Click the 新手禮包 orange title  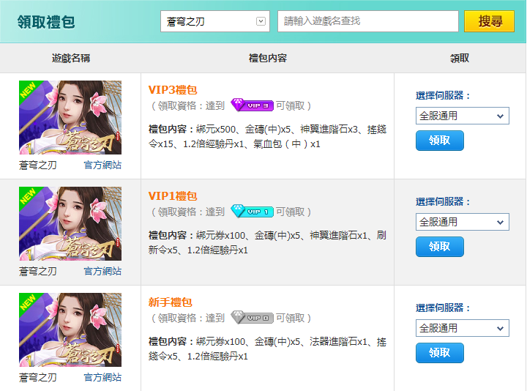tap(171, 302)
